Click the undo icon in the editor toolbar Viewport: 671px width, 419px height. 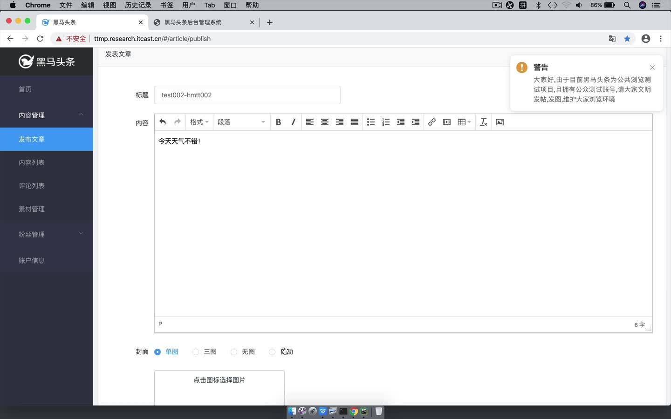click(x=162, y=122)
